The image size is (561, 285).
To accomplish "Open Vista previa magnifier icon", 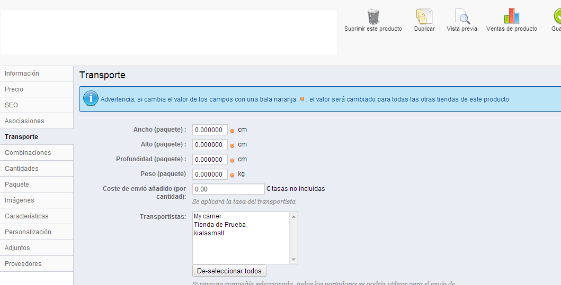I will (x=462, y=16).
